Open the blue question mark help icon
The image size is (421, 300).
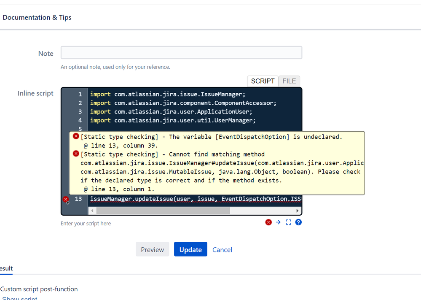point(298,222)
